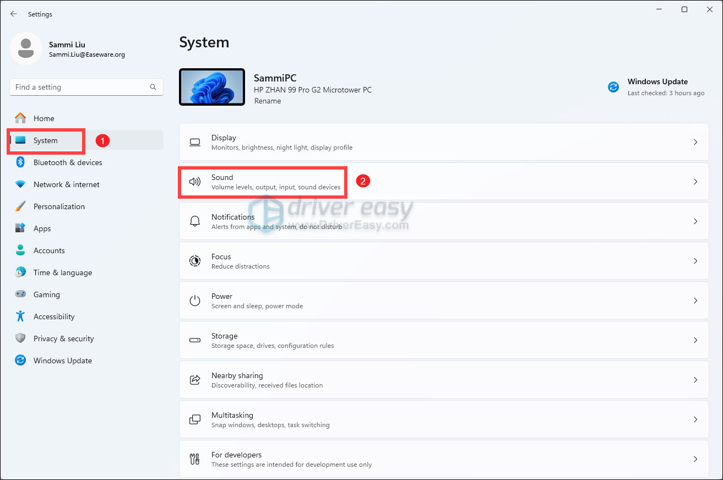Click the Bluetooth & devices sidebar icon
723x480 pixels.
(20, 162)
